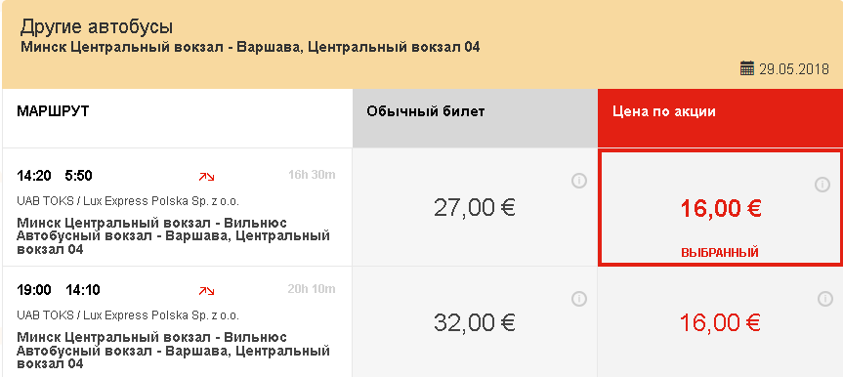Open route details for 14:20 departure row
843x377 pixels.
point(177,208)
